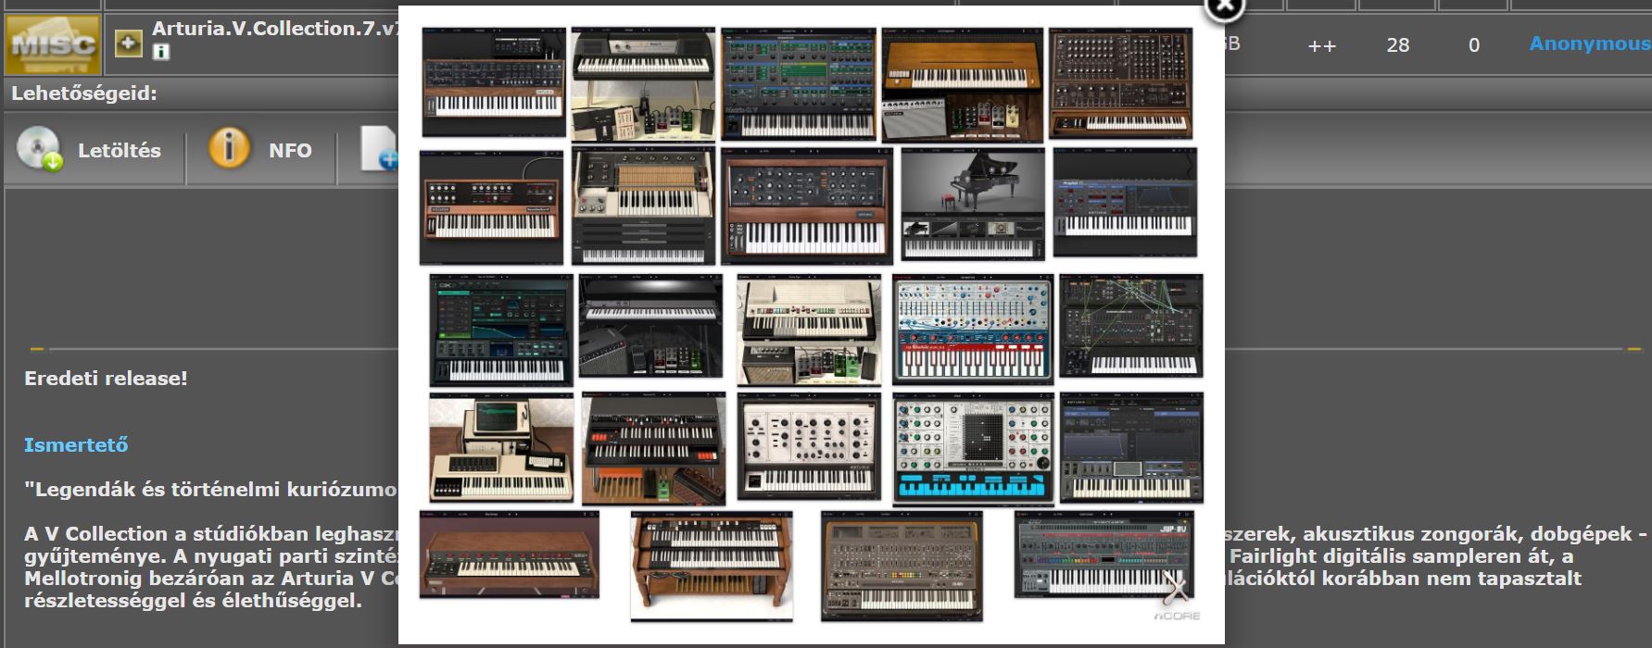The image size is (1652, 648).
Task: Click the small green info icon under torrent name
Action: pos(161,53)
